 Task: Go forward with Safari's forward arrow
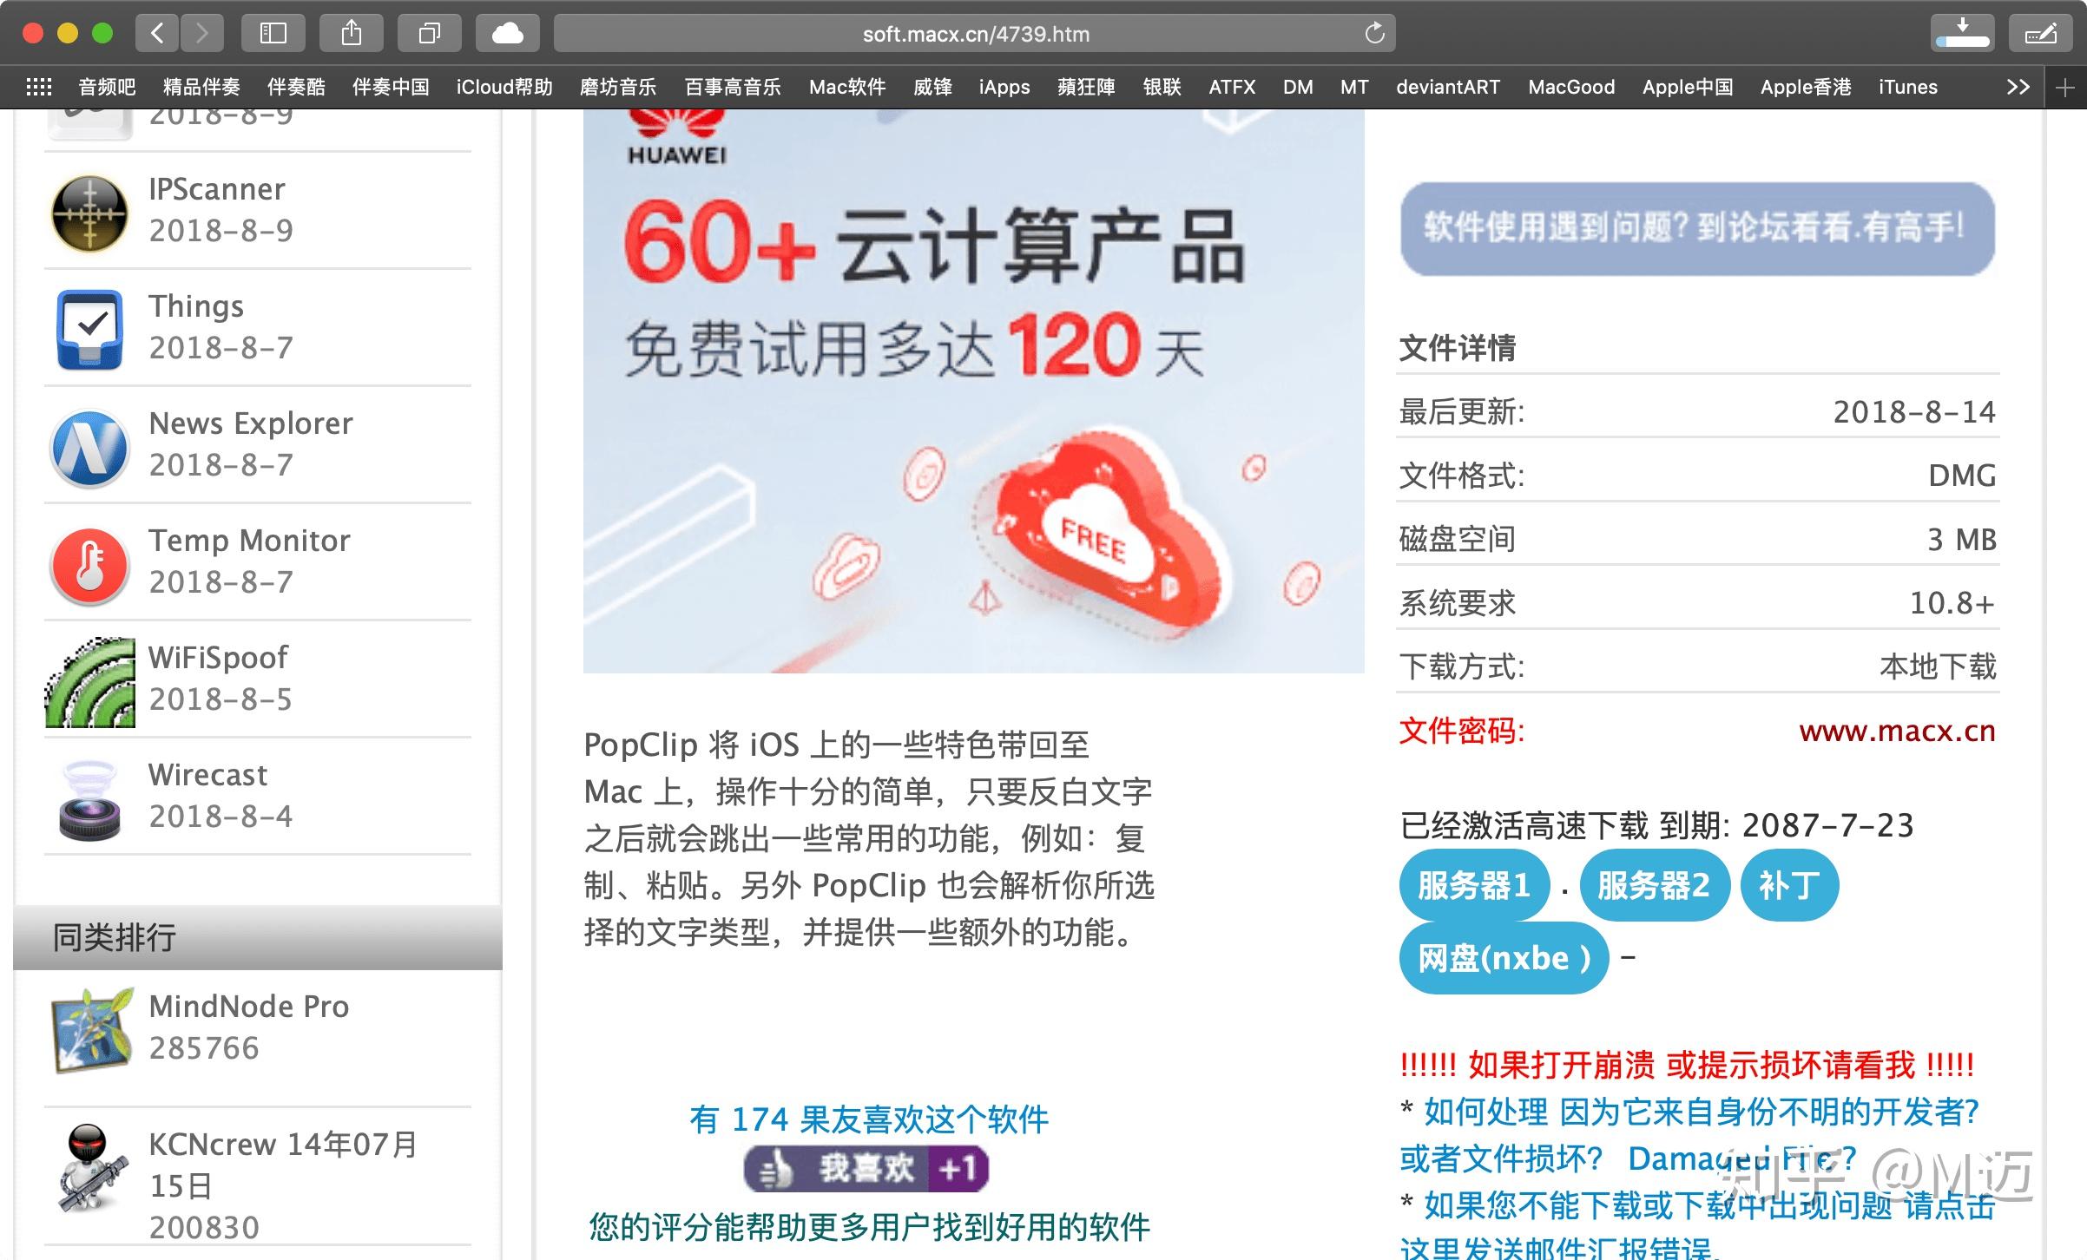[202, 34]
